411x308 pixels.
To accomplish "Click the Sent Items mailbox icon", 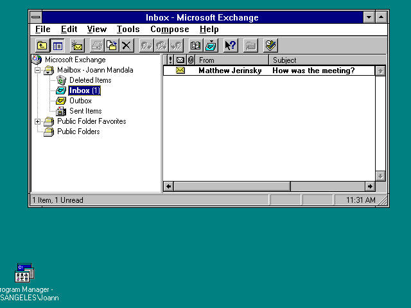I will [x=61, y=111].
